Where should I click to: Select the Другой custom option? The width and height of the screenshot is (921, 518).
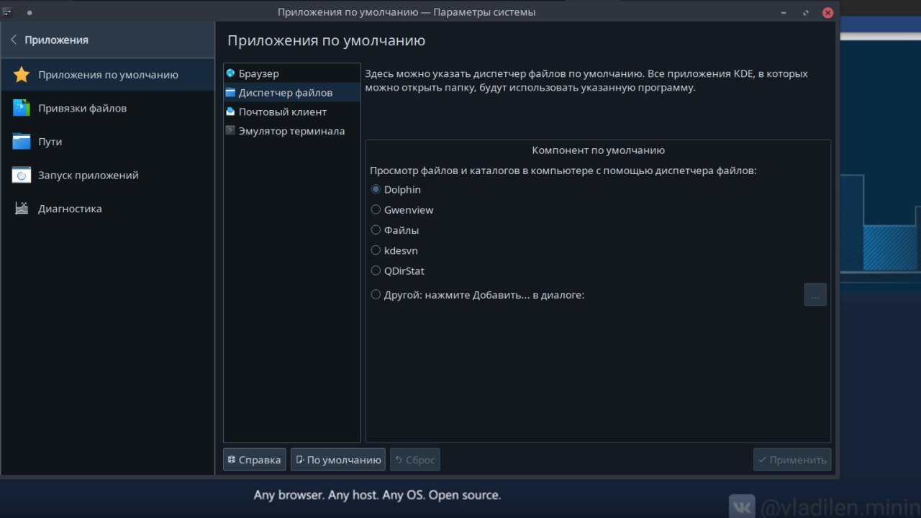[478, 294]
